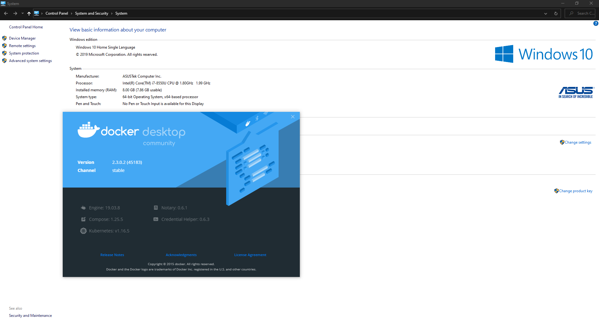This screenshot has height=324, width=599.
Task: Open Docker Release Notes link
Action: point(112,255)
